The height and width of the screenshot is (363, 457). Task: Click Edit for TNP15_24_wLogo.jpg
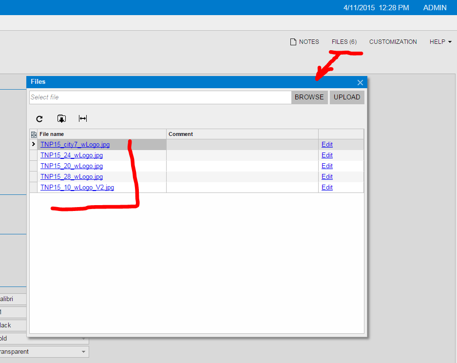[327, 155]
